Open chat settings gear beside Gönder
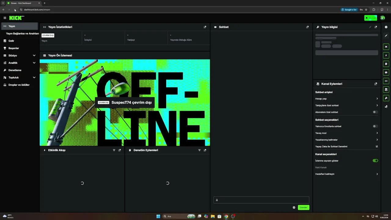The height and width of the screenshot is (220, 391). click(x=294, y=207)
